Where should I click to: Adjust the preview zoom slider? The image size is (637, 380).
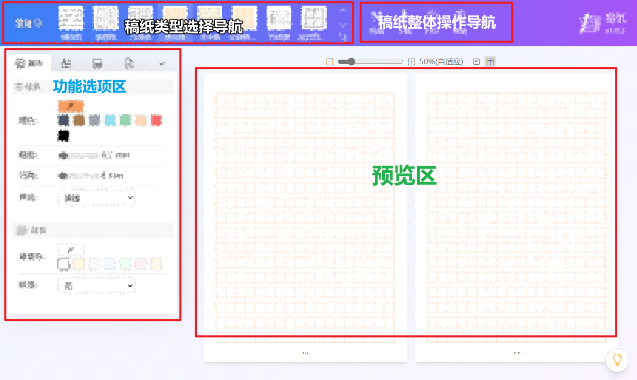point(351,62)
